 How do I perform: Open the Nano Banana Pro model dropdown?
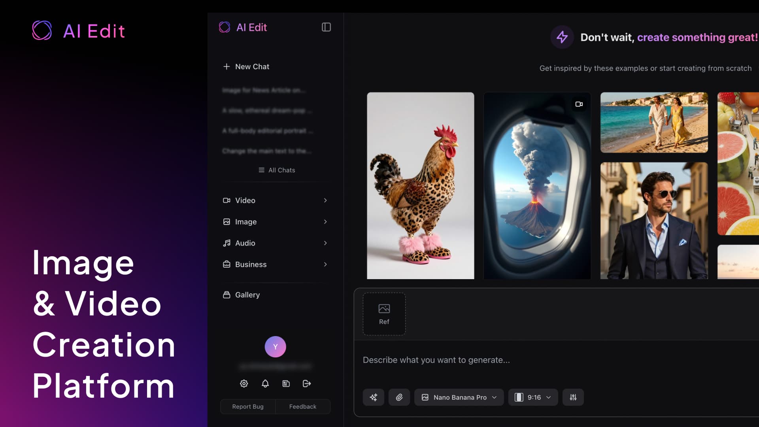(x=459, y=397)
